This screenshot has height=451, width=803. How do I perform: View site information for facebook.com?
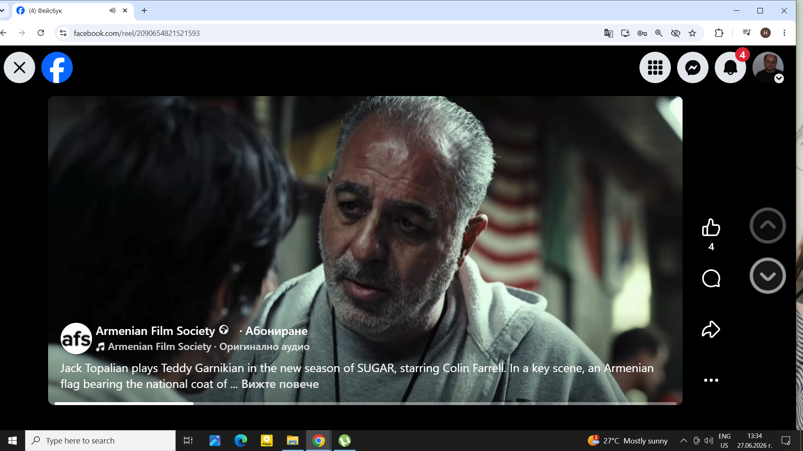click(63, 33)
